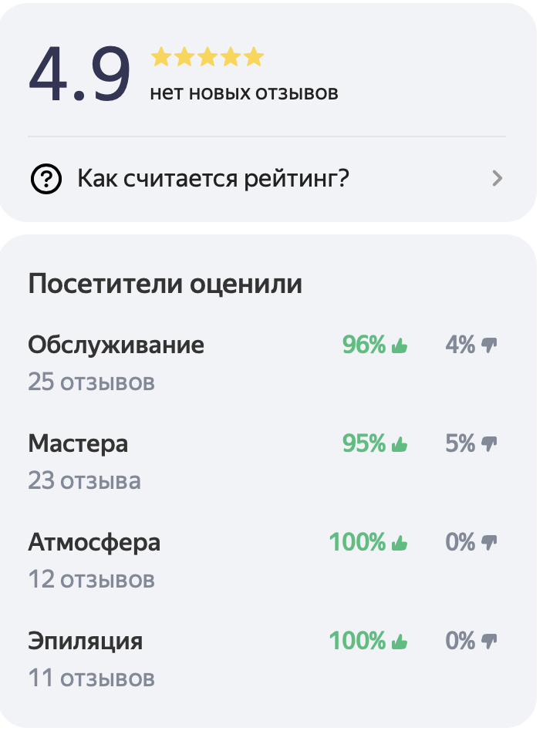Click thumbs-up icon for Эпиляция 100%

(400, 642)
